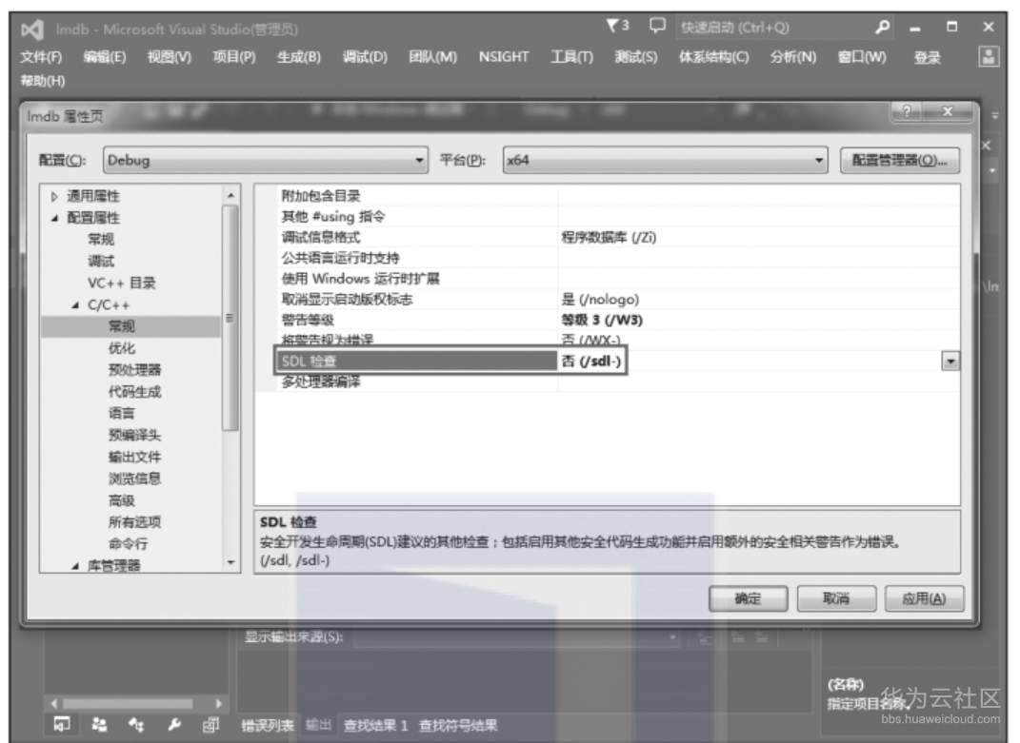Select 输出文件 in the tree
This screenshot has width=1020, height=743.
pyautogui.click(x=134, y=457)
